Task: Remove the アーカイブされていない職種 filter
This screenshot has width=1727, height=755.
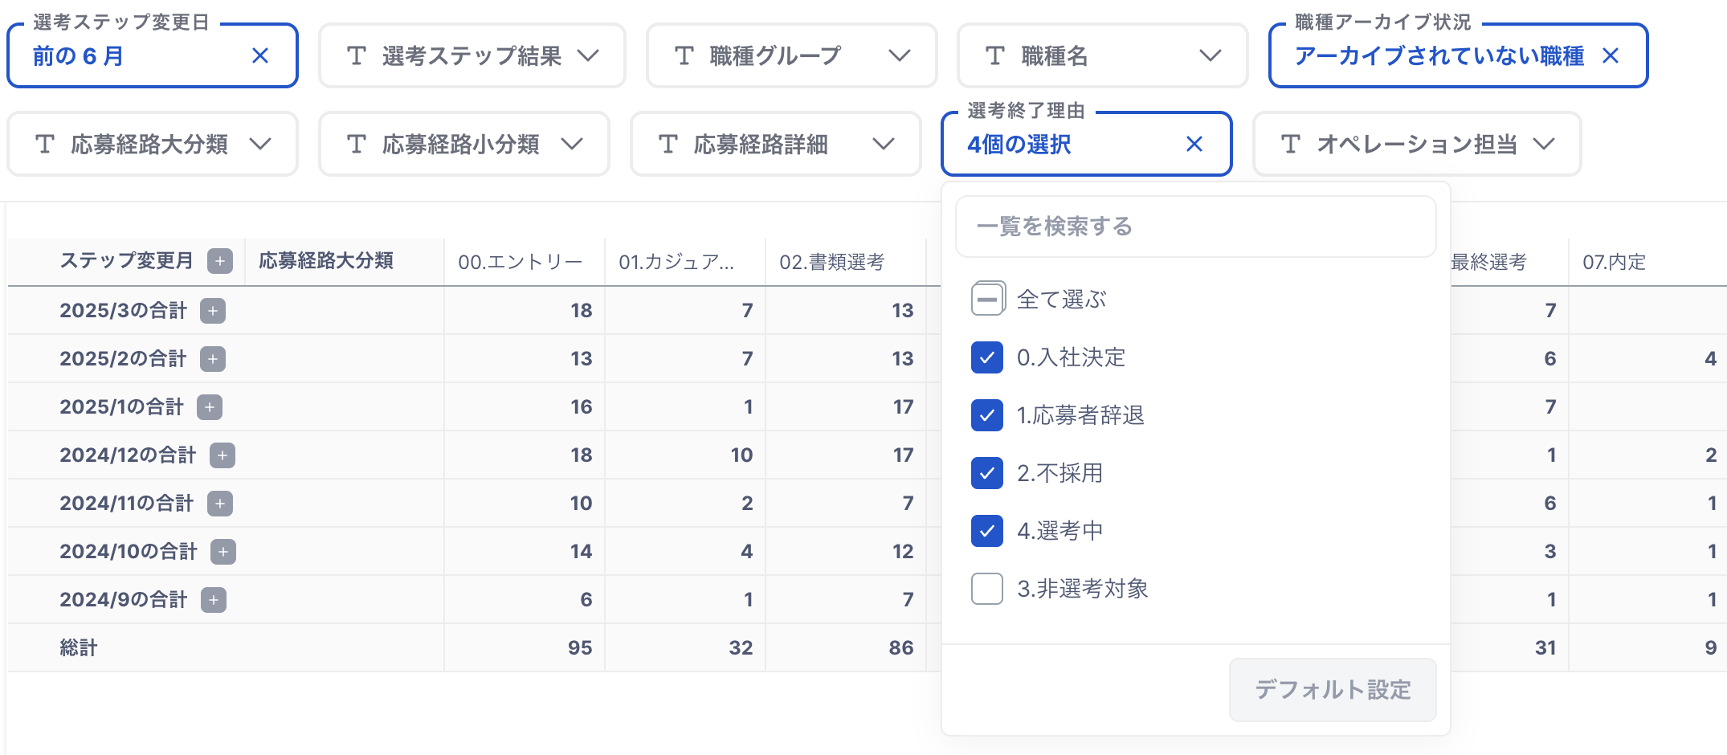Action: tap(1611, 56)
